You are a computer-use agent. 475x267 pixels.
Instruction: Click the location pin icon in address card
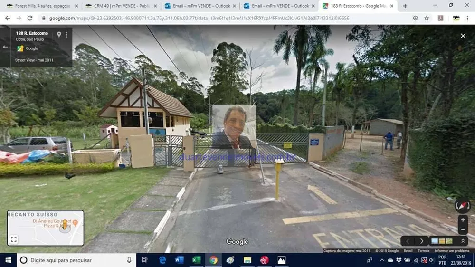click(x=59, y=35)
